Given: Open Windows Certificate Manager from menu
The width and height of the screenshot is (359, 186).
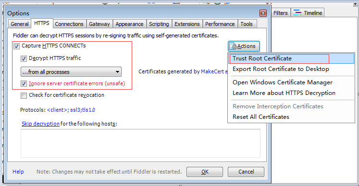Looking at the screenshot, I should (x=291, y=82).
